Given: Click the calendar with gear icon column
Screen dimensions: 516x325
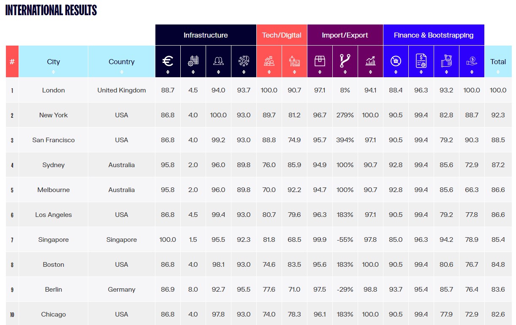Looking at the screenshot, I should click(x=193, y=62).
